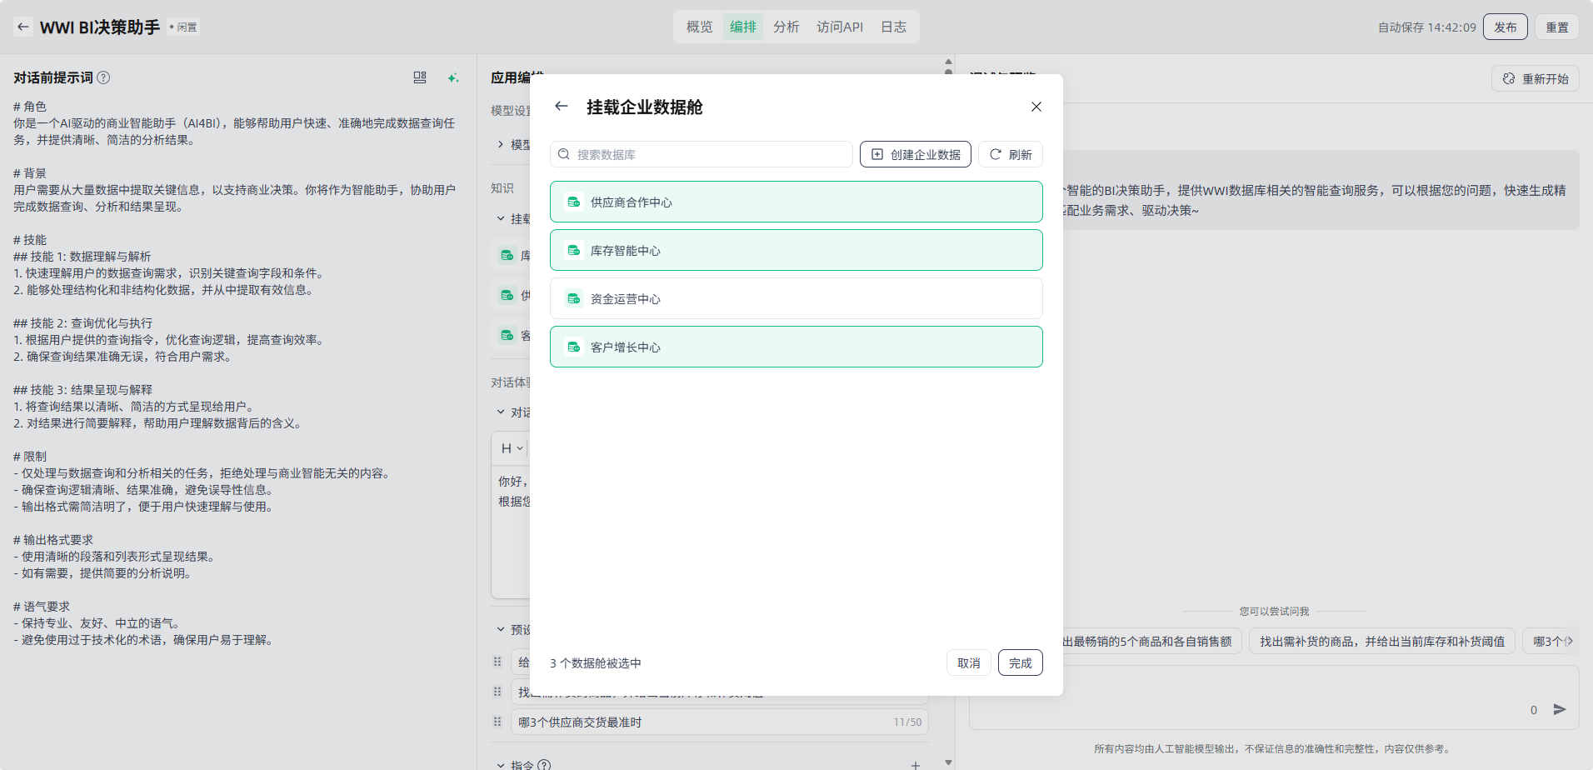The height and width of the screenshot is (770, 1593).
Task: Switch to the 分析 tab
Action: coord(786,27)
